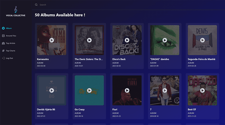
Task: Play the Davids Hjärta 86 album
Action: point(52,90)
